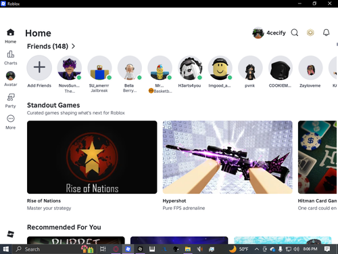This screenshot has width=338, height=254.
Task: Click the Recommended For You heading
Action: [x=64, y=227]
